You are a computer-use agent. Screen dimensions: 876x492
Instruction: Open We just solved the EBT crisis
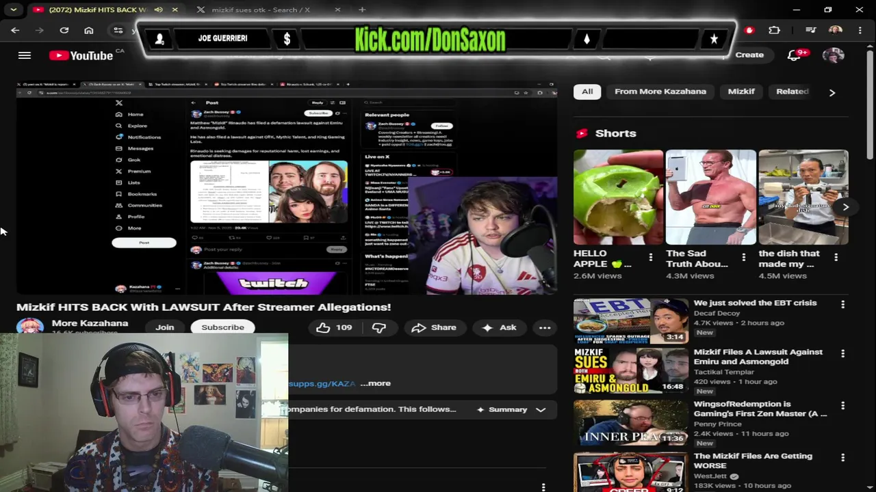point(755,303)
